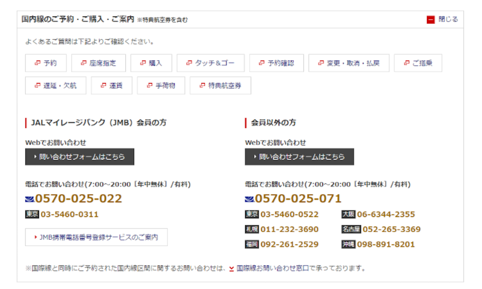482x289 pixels.
Task: Open the 予約 FAQ link
Action: click(46, 63)
